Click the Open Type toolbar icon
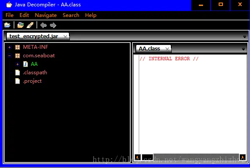The image size is (250, 168). pos(21,25)
